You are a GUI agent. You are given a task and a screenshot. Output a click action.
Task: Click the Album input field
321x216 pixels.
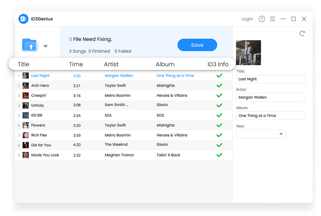(270, 115)
